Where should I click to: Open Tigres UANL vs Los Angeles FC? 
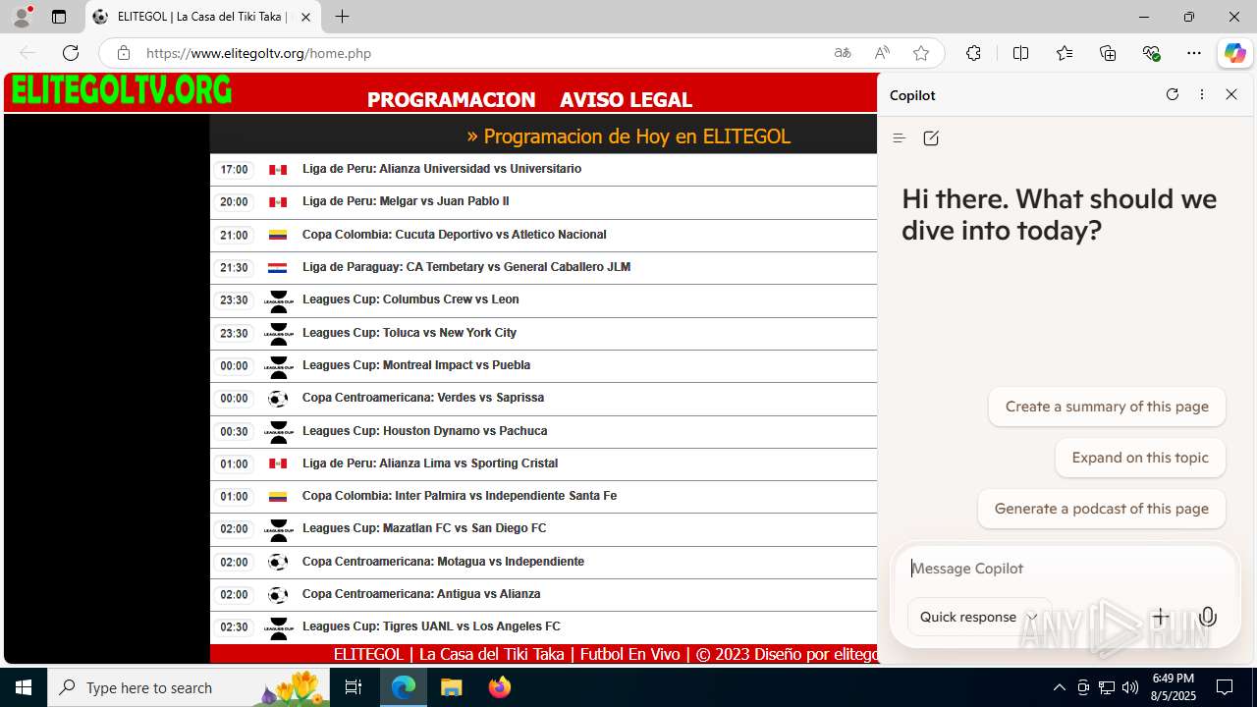431,626
